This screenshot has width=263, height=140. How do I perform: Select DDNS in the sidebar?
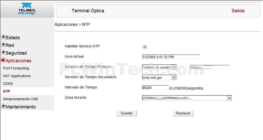(8, 84)
